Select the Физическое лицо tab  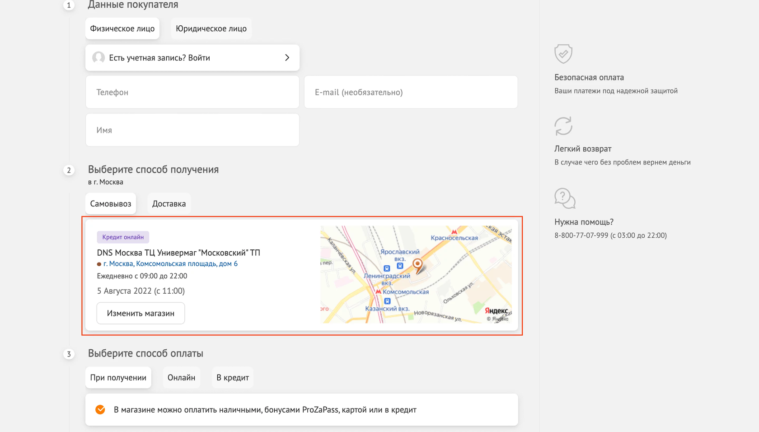point(122,28)
